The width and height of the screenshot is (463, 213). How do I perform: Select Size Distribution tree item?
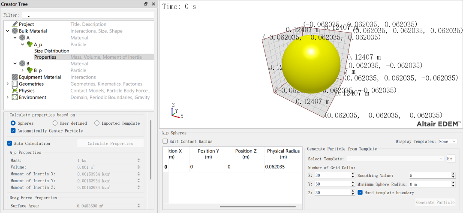(x=51, y=51)
